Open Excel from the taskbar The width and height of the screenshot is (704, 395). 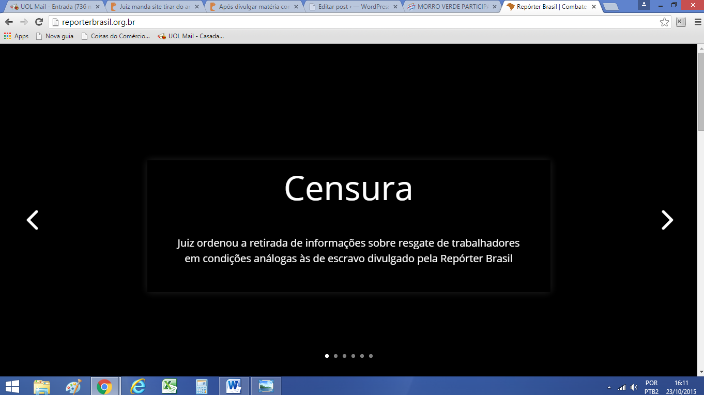(x=169, y=386)
